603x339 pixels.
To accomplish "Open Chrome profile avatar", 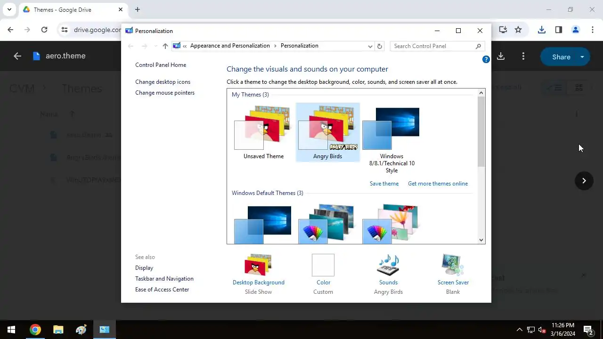I will [576, 30].
